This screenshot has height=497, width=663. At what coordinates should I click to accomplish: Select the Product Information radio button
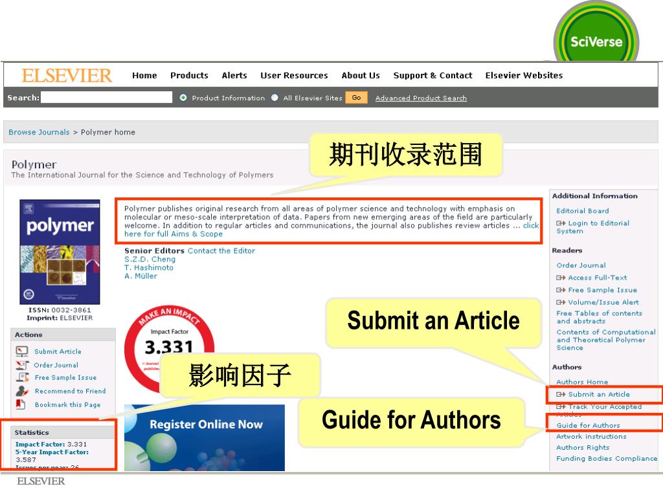[x=183, y=98]
